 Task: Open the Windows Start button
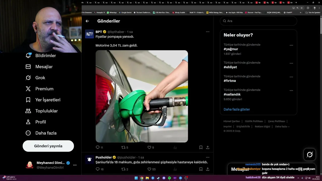(x=136, y=178)
